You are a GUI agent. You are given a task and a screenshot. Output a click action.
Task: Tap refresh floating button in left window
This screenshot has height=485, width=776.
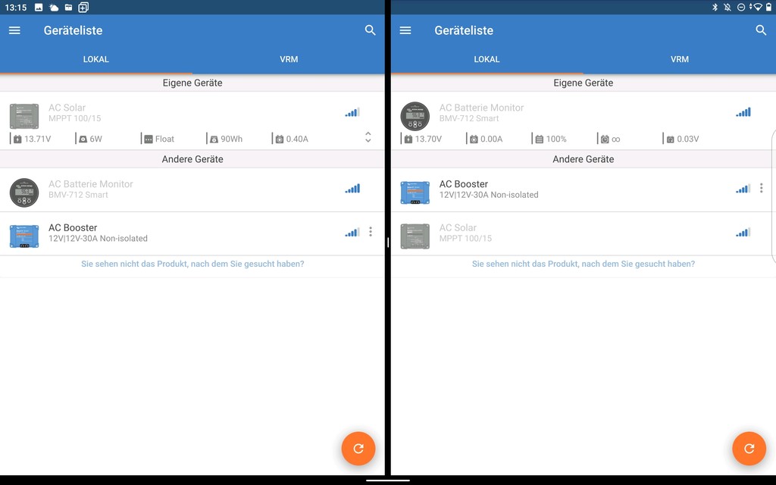(358, 449)
